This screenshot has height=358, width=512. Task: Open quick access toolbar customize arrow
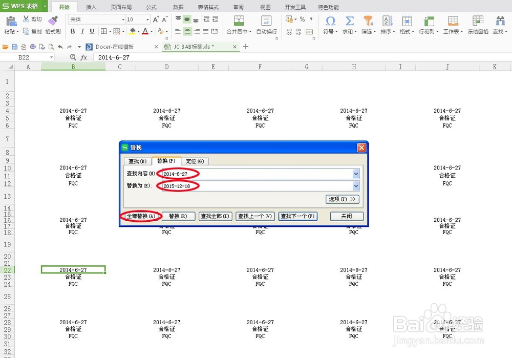(x=79, y=47)
